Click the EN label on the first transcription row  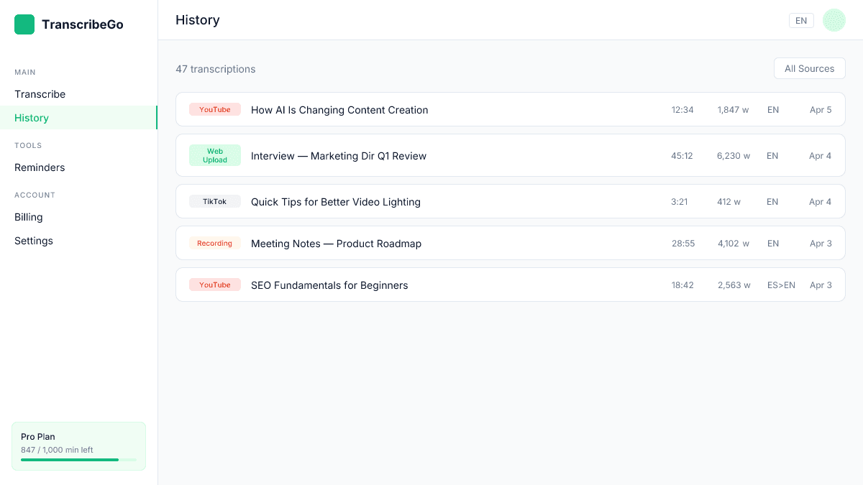pos(772,109)
